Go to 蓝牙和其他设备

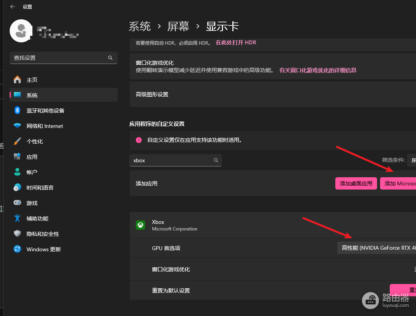coord(64,110)
